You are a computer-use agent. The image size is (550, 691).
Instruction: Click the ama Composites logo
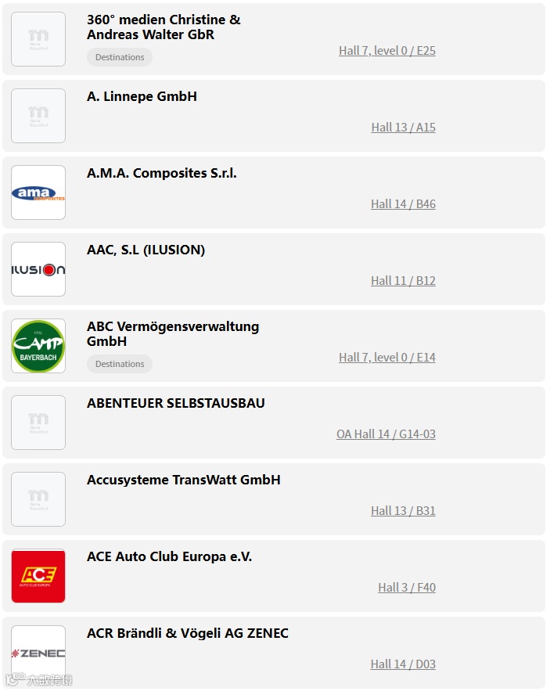38,193
